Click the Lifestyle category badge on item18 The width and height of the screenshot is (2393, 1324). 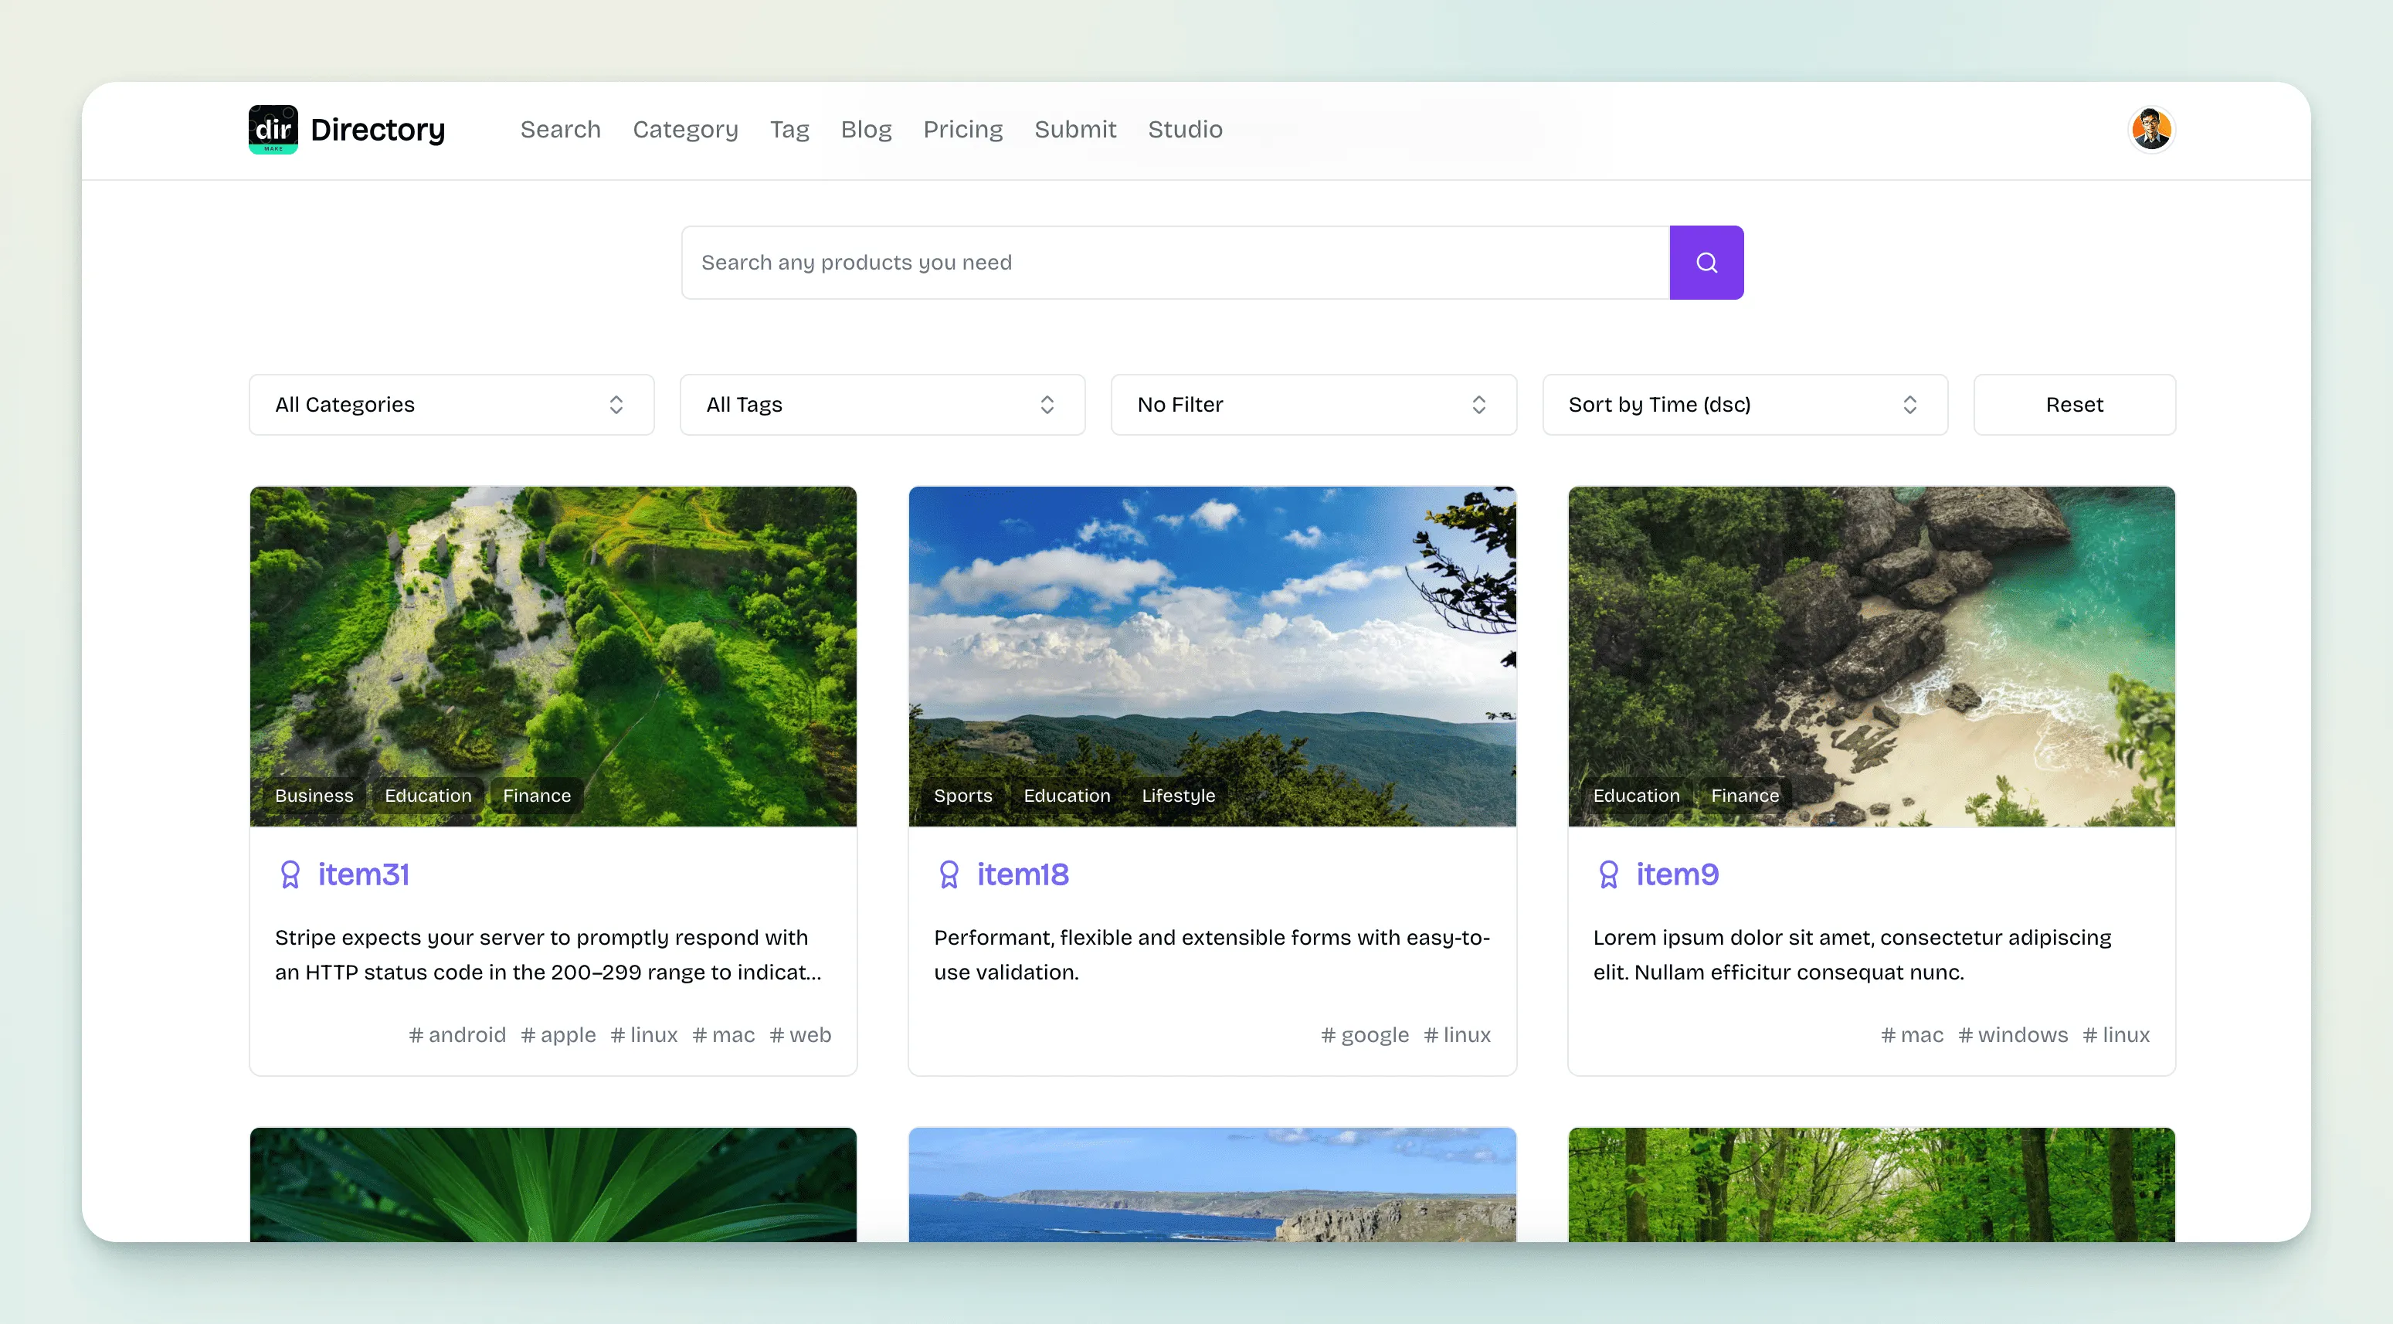1177,796
